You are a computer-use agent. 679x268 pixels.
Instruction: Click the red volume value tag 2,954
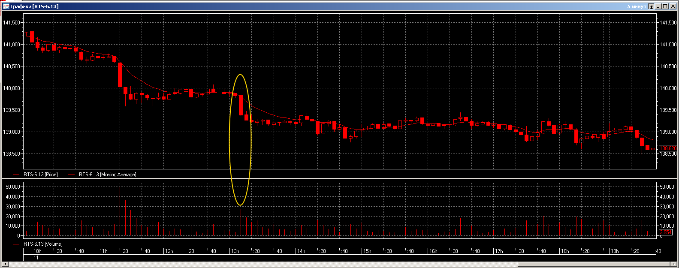point(665,232)
